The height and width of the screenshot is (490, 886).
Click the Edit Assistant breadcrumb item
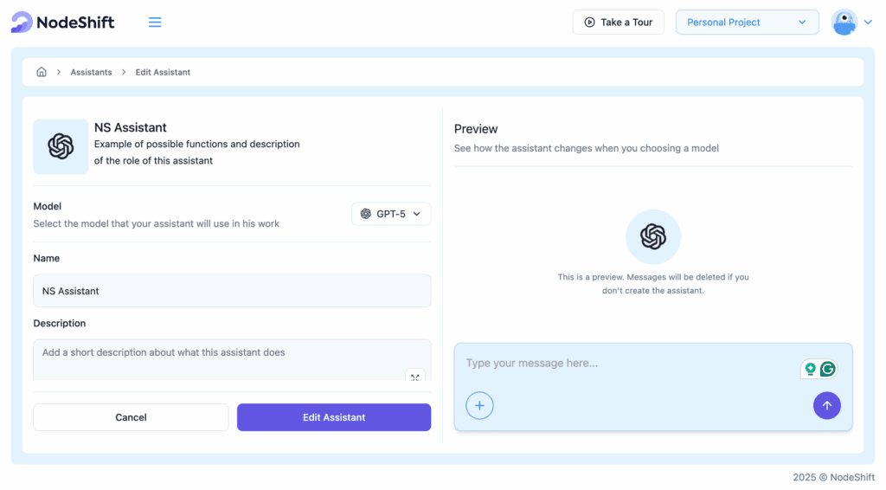pos(163,73)
